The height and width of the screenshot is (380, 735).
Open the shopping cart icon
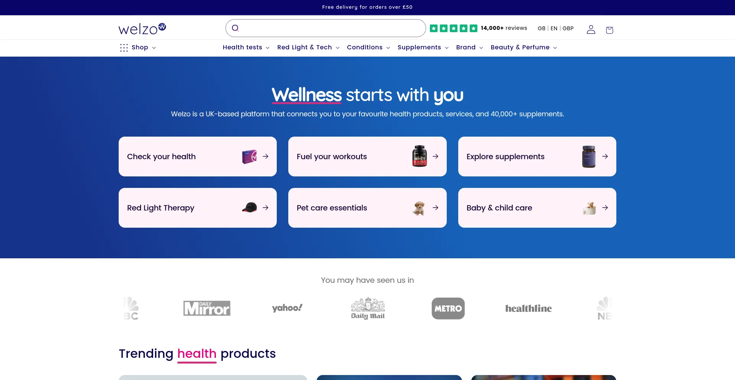click(x=609, y=30)
